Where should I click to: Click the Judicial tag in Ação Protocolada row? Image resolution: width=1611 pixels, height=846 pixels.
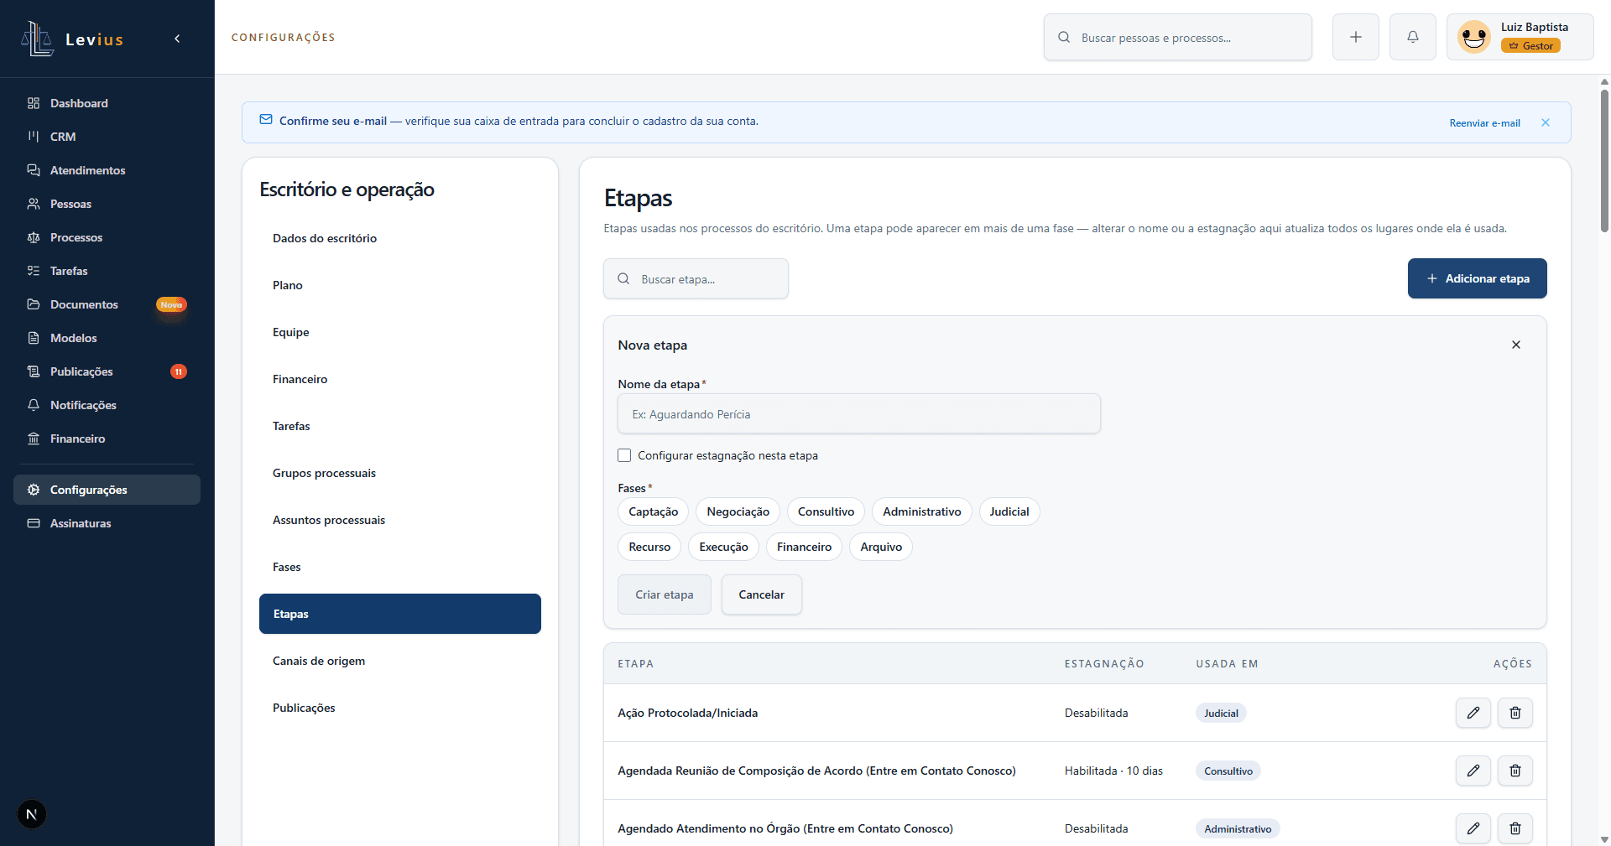pos(1221,713)
